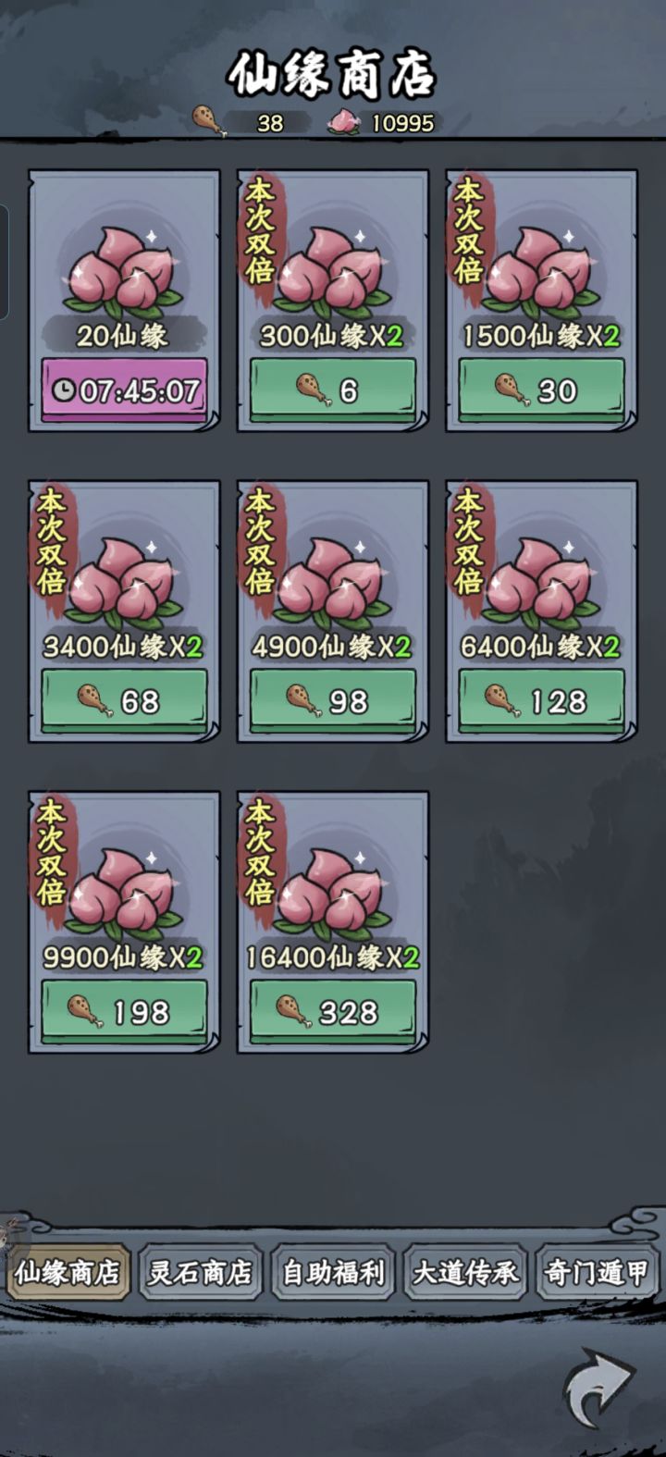The width and height of the screenshot is (666, 1457).
Task: Click the 07:45:07 countdown timer button
Action: (124, 390)
